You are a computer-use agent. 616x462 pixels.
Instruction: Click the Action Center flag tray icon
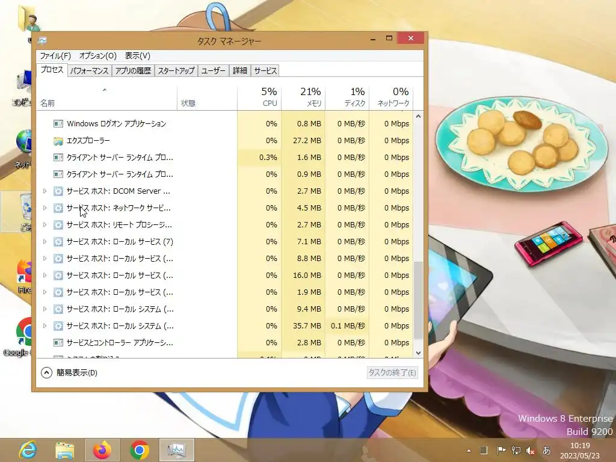(501, 451)
